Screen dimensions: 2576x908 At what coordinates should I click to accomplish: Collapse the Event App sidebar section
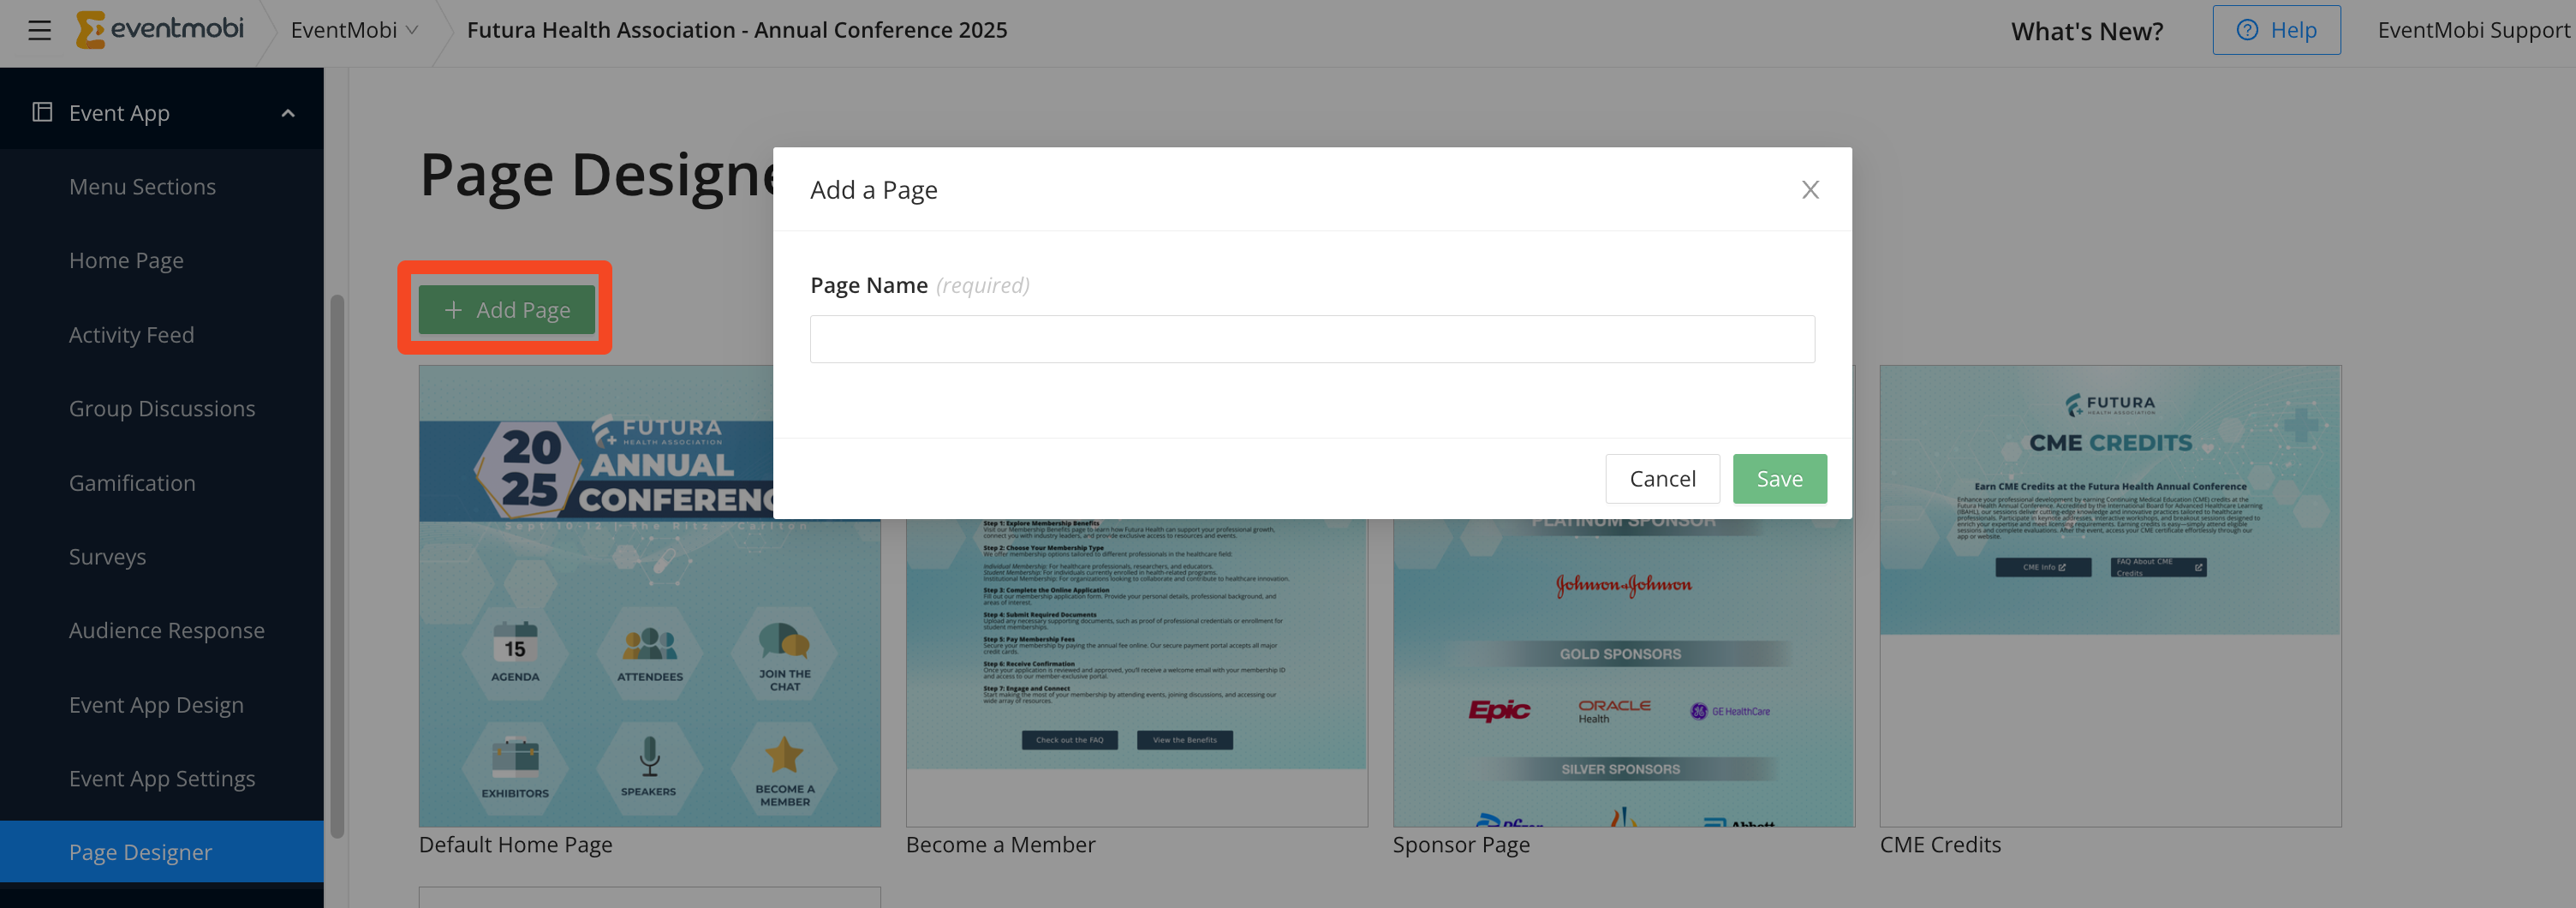288,113
